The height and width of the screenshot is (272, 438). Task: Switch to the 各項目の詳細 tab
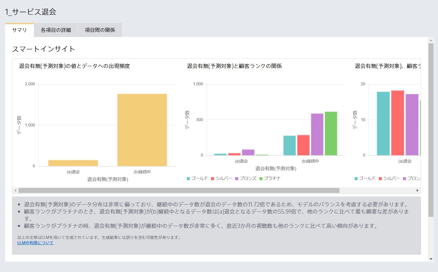click(x=56, y=30)
